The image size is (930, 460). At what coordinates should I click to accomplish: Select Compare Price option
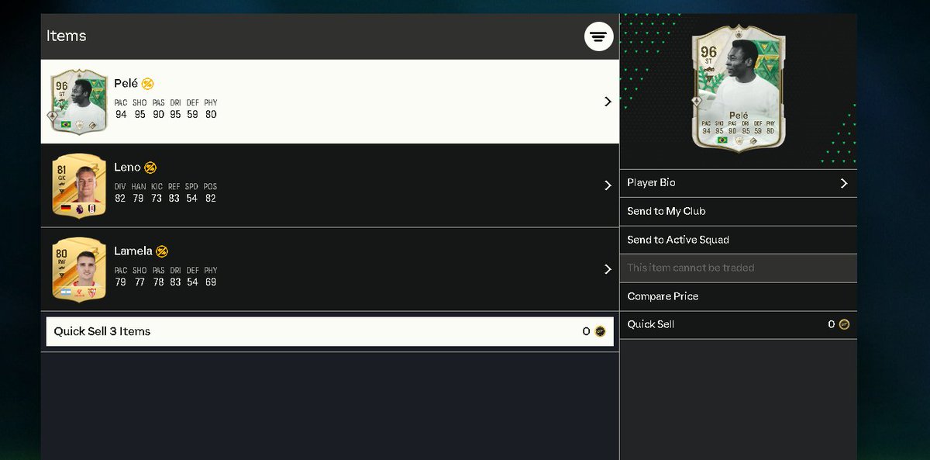738,296
